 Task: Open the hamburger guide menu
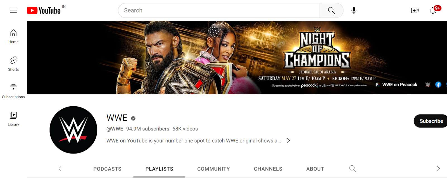coord(13,10)
